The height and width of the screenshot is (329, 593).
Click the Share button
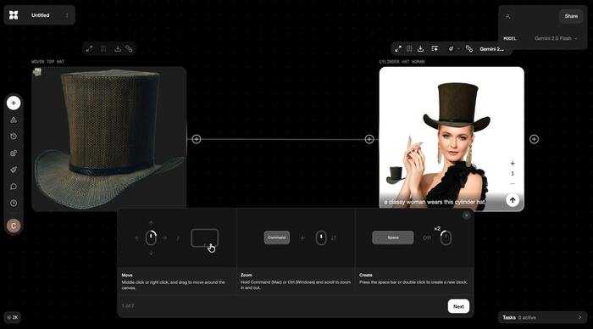(x=571, y=16)
